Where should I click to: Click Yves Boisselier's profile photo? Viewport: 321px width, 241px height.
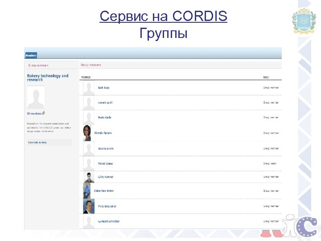[89, 206]
